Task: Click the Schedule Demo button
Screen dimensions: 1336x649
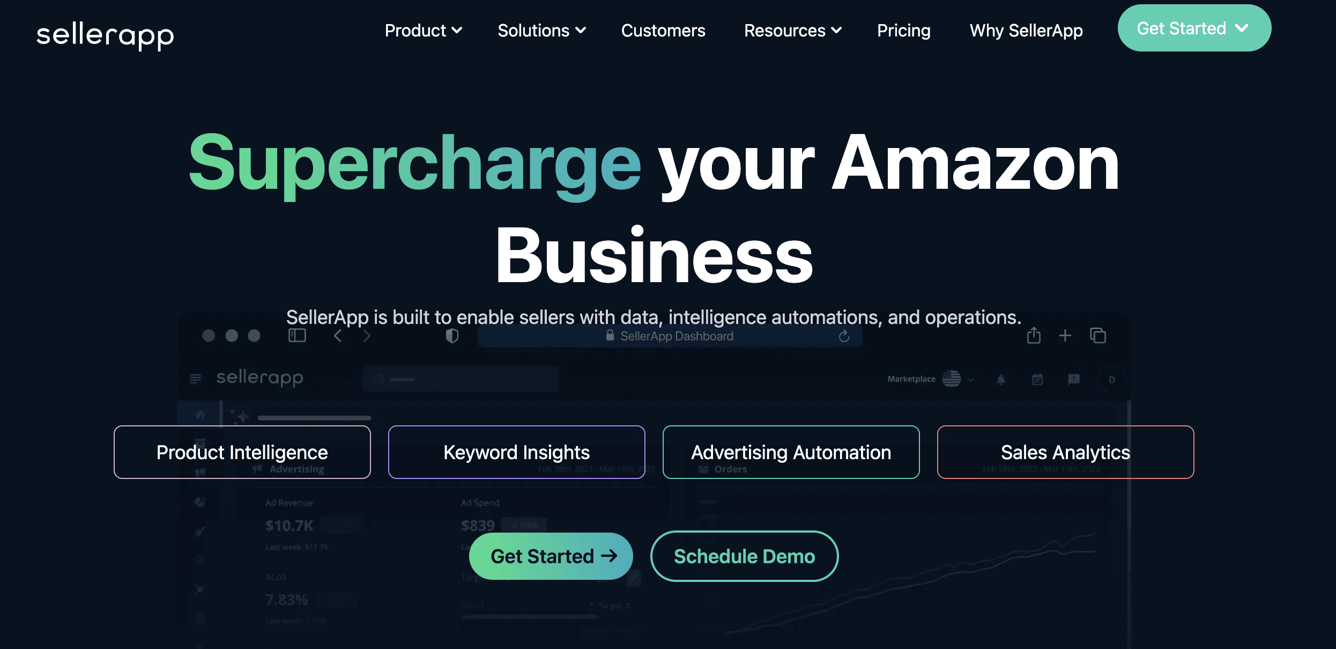Action: [744, 556]
